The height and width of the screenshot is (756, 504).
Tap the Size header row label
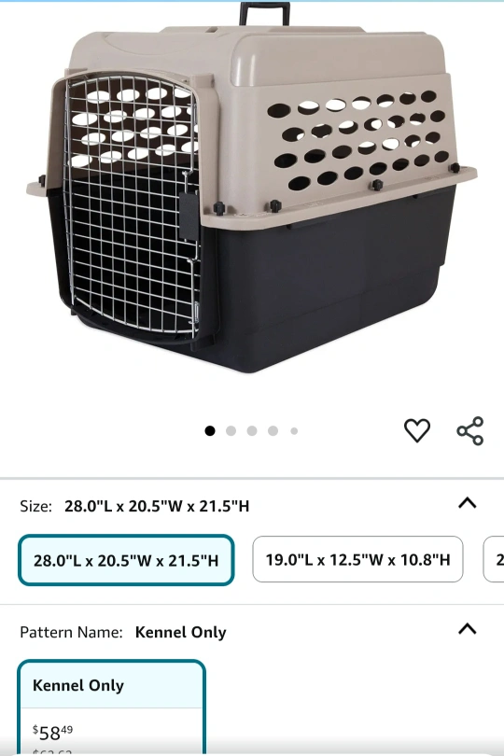point(35,506)
